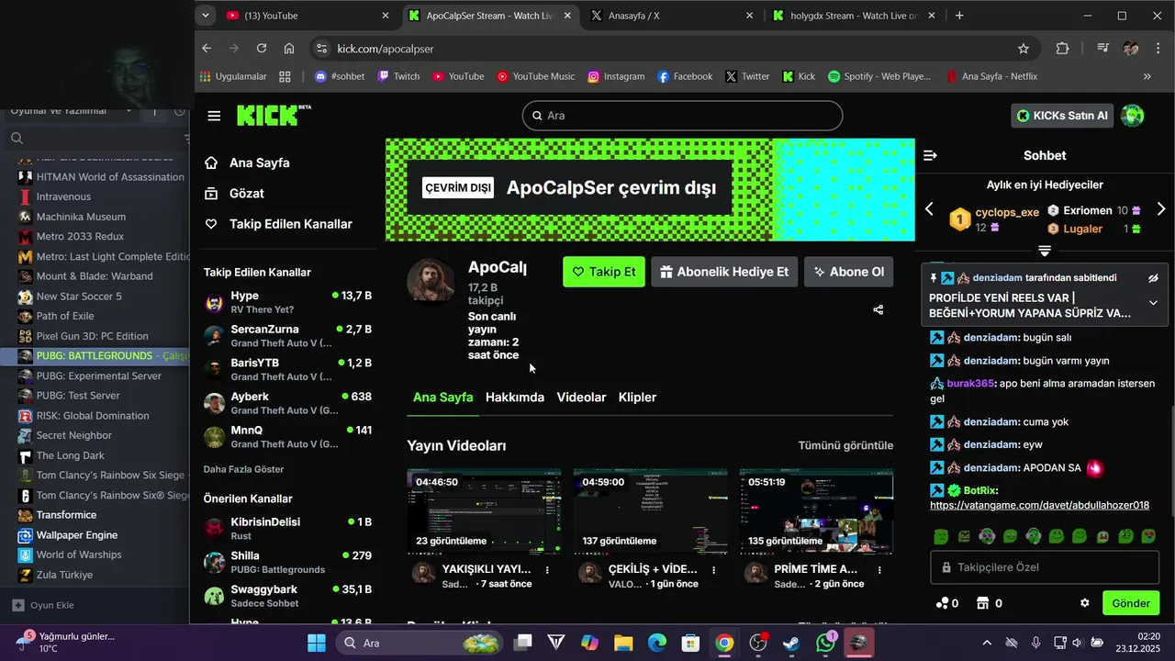
Task: Select Wallpaper Engine in Steam library
Action: tap(76, 535)
